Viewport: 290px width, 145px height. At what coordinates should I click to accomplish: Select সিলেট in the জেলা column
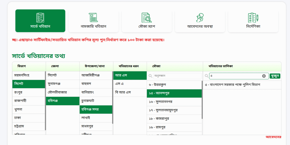[63, 75]
